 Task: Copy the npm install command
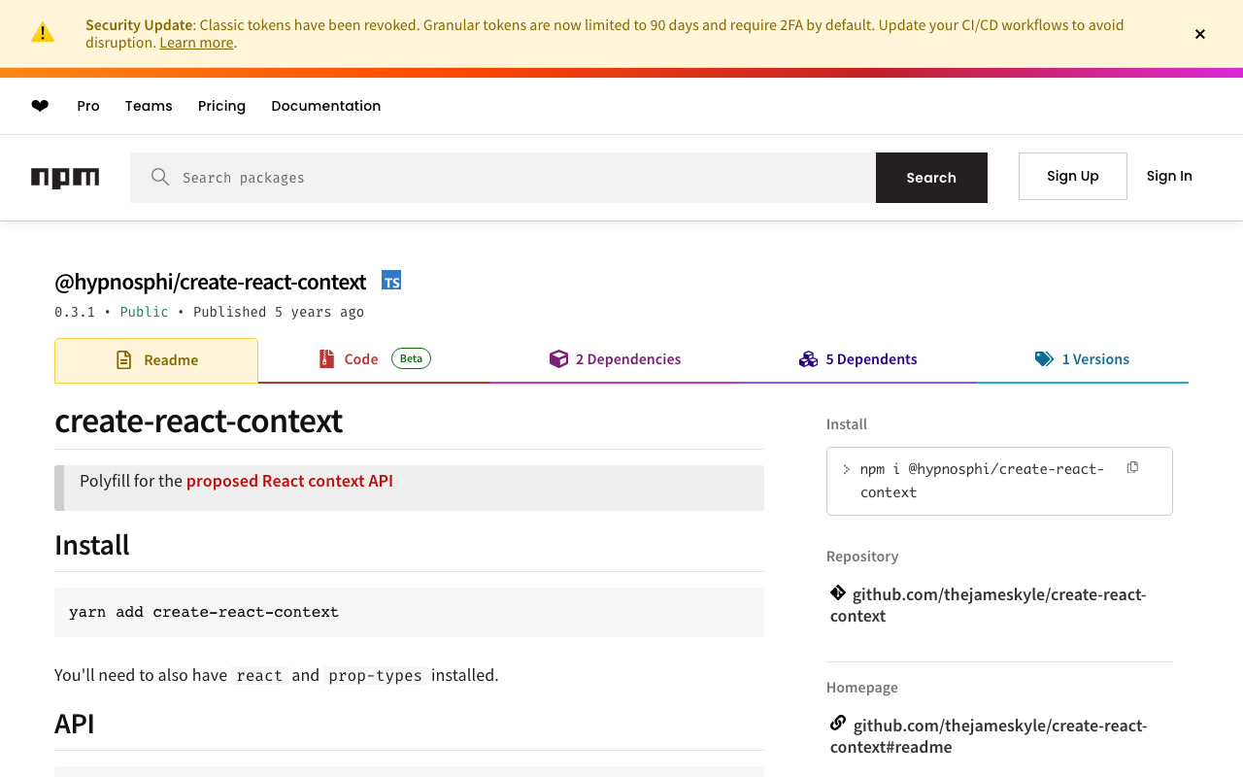(x=1132, y=468)
